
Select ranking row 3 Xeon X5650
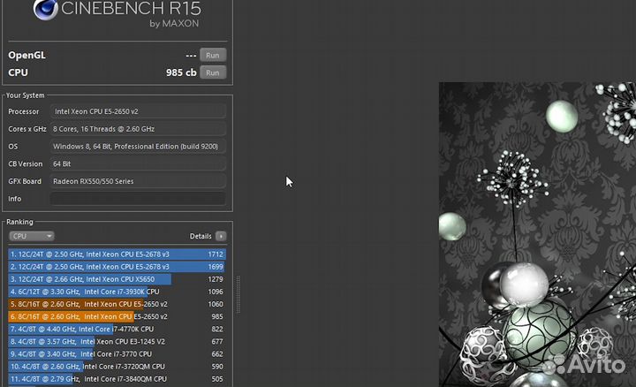[117, 279]
